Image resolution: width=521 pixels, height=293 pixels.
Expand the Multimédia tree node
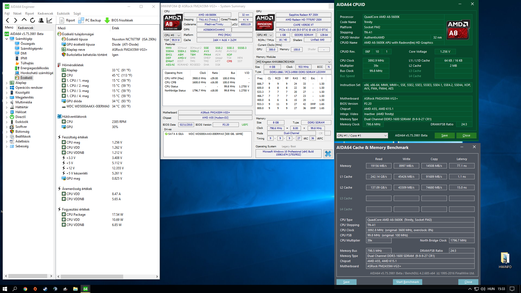pyautogui.click(x=7, y=102)
